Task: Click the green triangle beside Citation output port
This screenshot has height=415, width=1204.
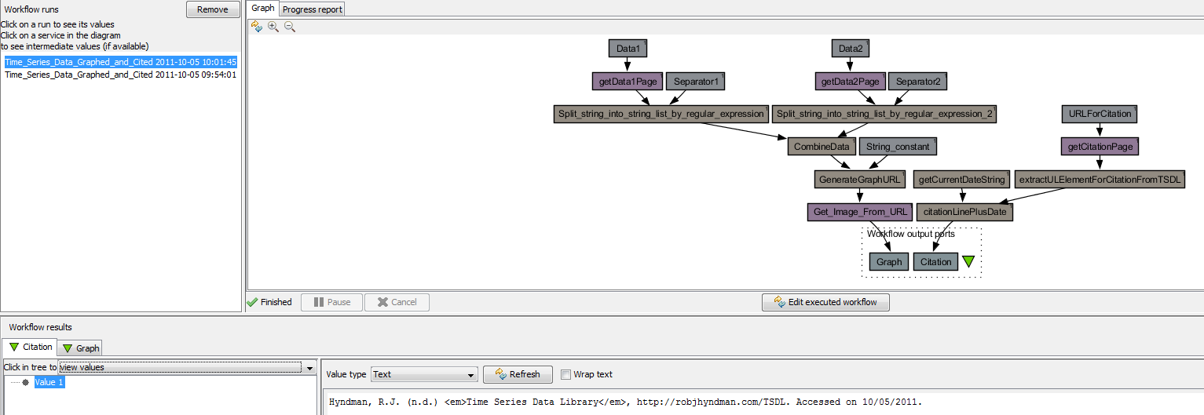Action: (968, 262)
